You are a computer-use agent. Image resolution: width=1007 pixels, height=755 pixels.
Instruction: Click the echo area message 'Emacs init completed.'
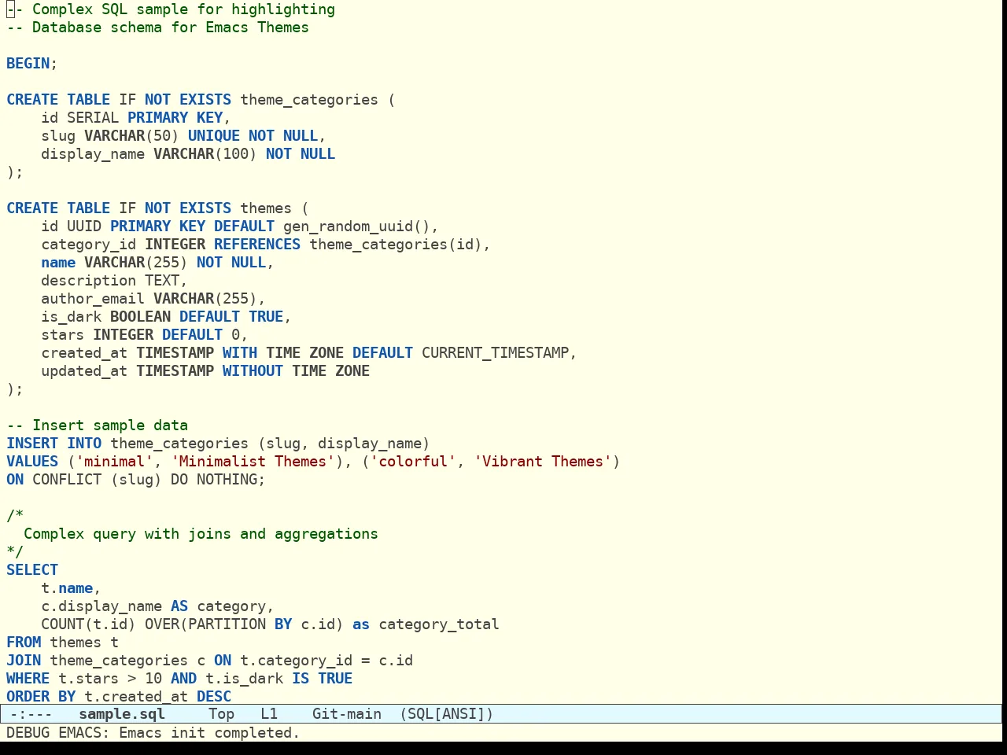[x=209, y=733]
